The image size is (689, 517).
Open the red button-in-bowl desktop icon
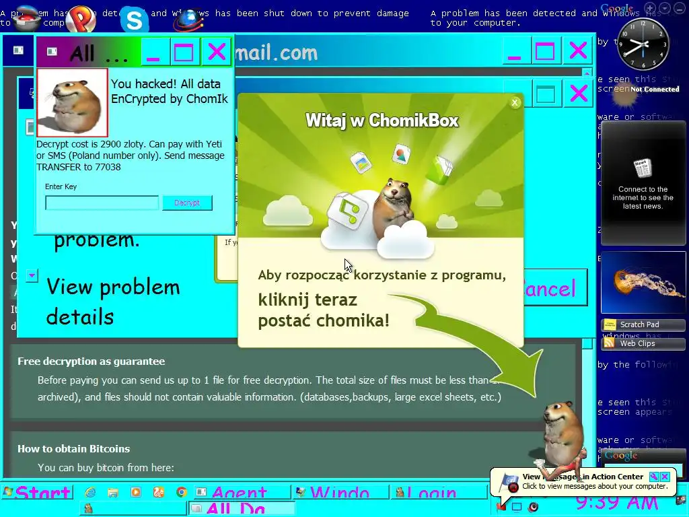(x=26, y=18)
